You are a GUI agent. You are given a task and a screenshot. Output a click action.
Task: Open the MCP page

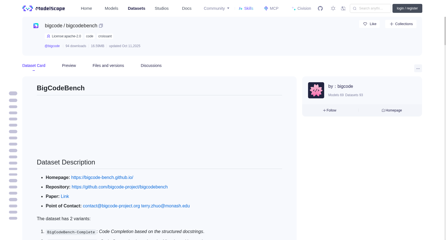coord(271,8)
